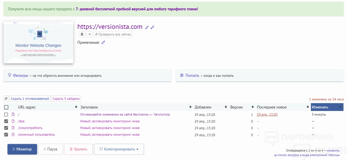347x160 pixels.
Task: Sort by the Изменять column header
Action: [x=327, y=107]
